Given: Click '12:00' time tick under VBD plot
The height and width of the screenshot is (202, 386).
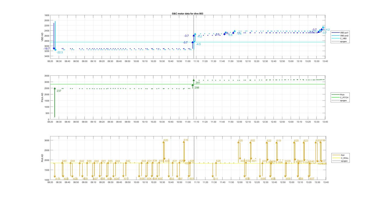Looking at the screenshot, I should pyautogui.click(x=240, y=61).
